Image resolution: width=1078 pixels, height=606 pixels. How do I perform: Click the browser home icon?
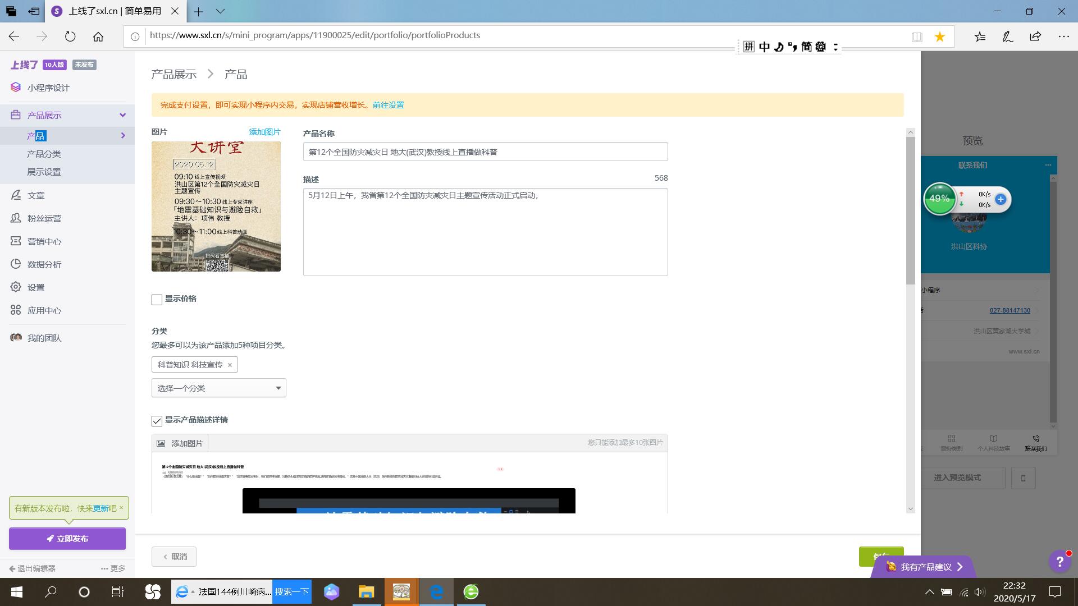pyautogui.click(x=98, y=36)
